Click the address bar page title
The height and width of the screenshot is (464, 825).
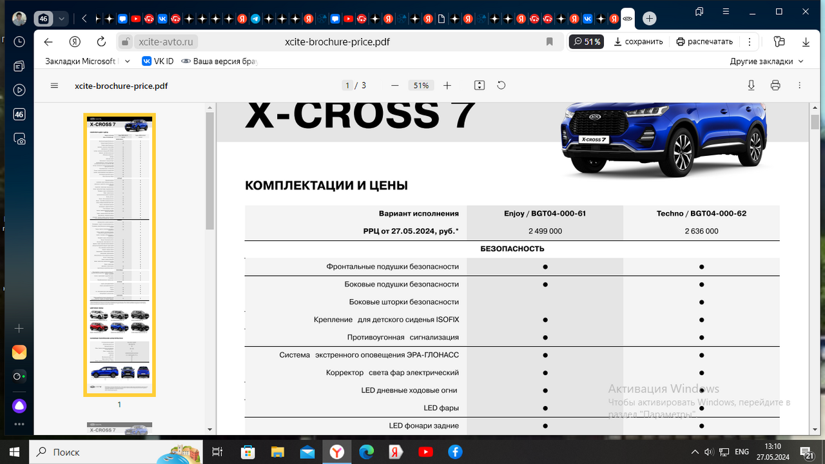coord(337,42)
